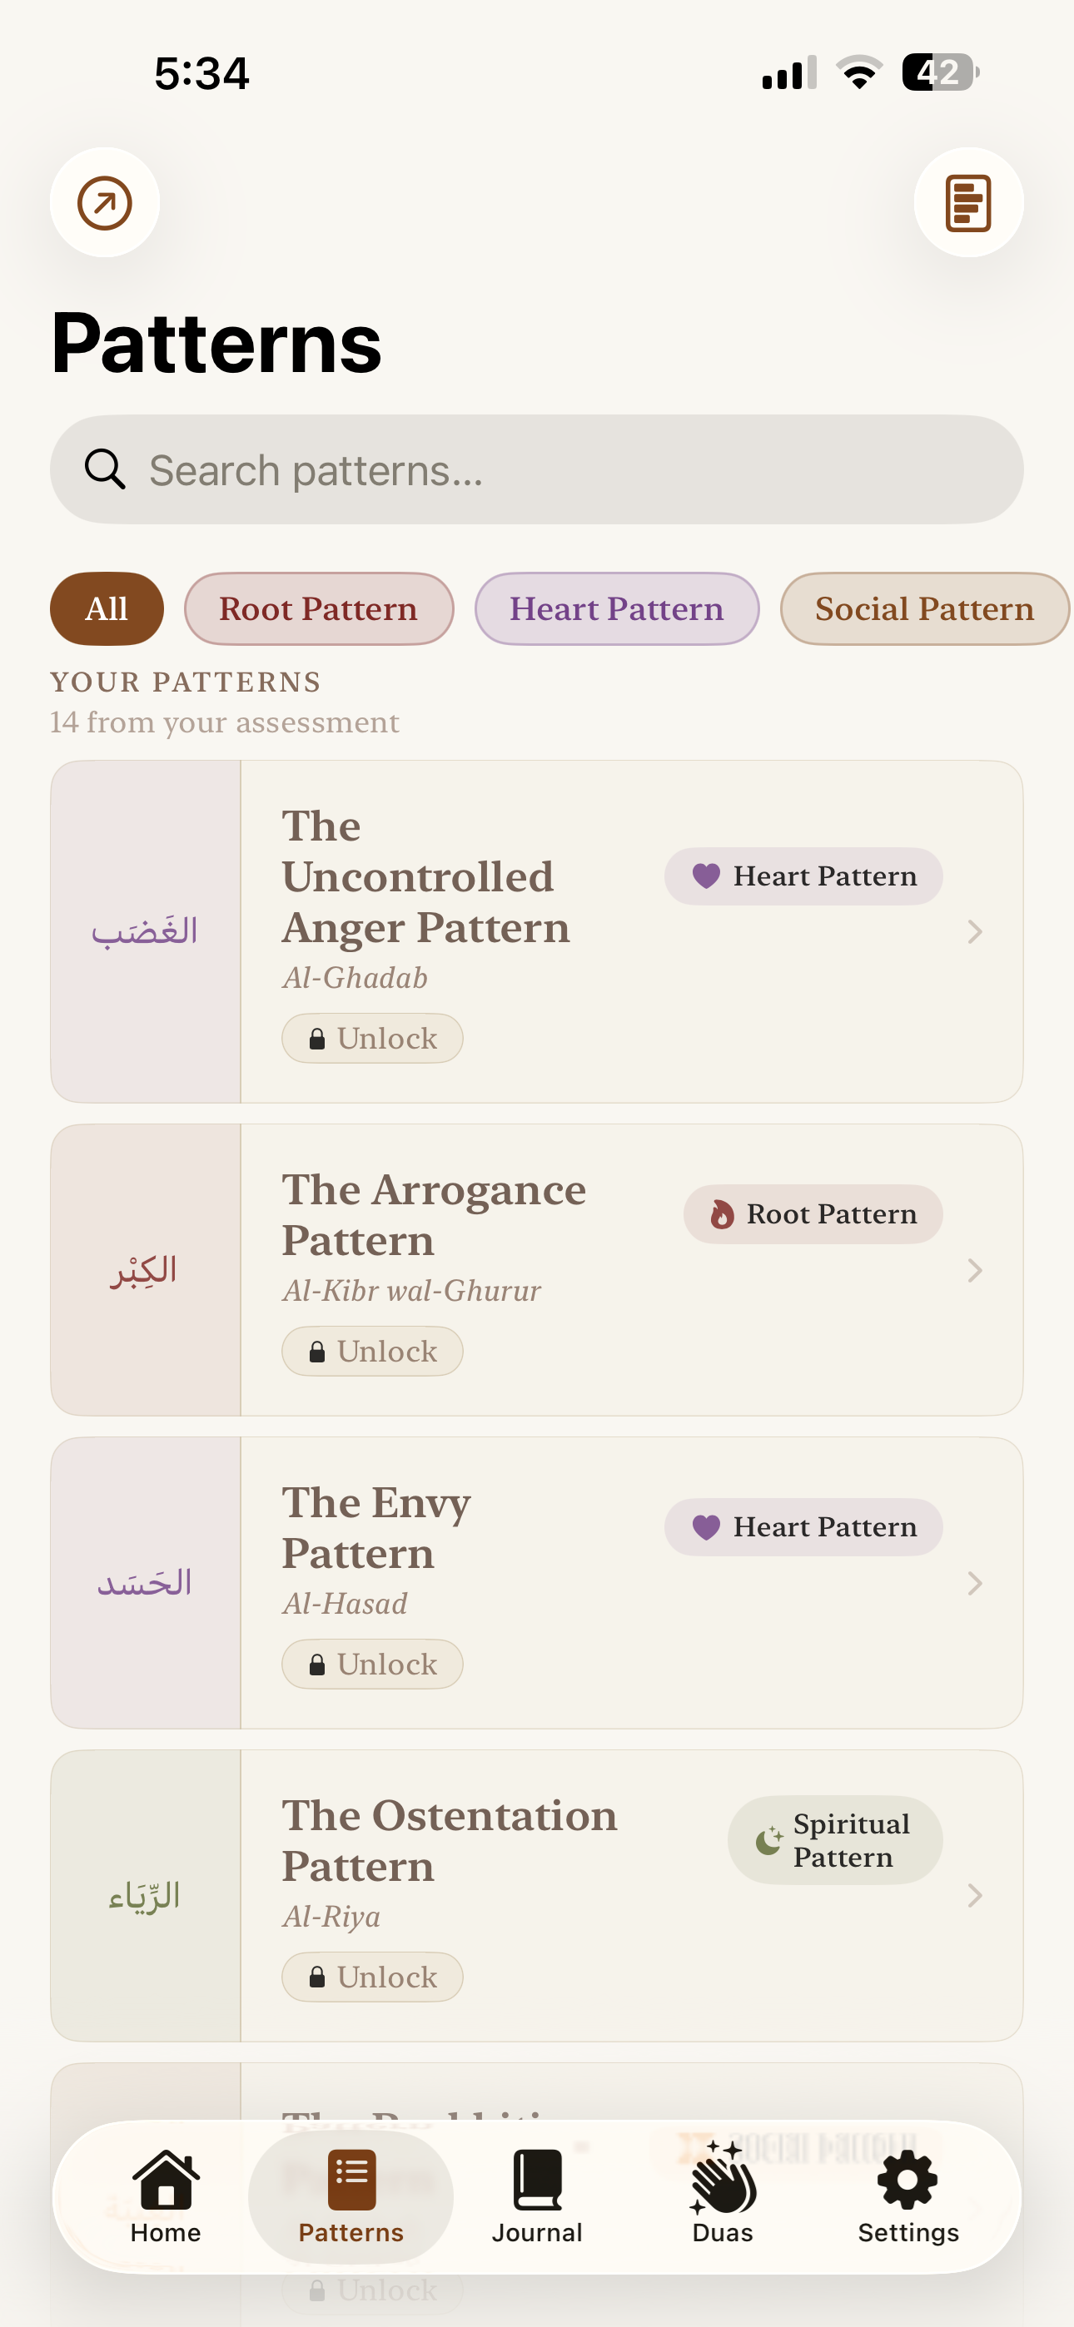Unlock the Uncontrolled Anger Pattern
The height and width of the screenshot is (2327, 1074).
[x=372, y=1038]
